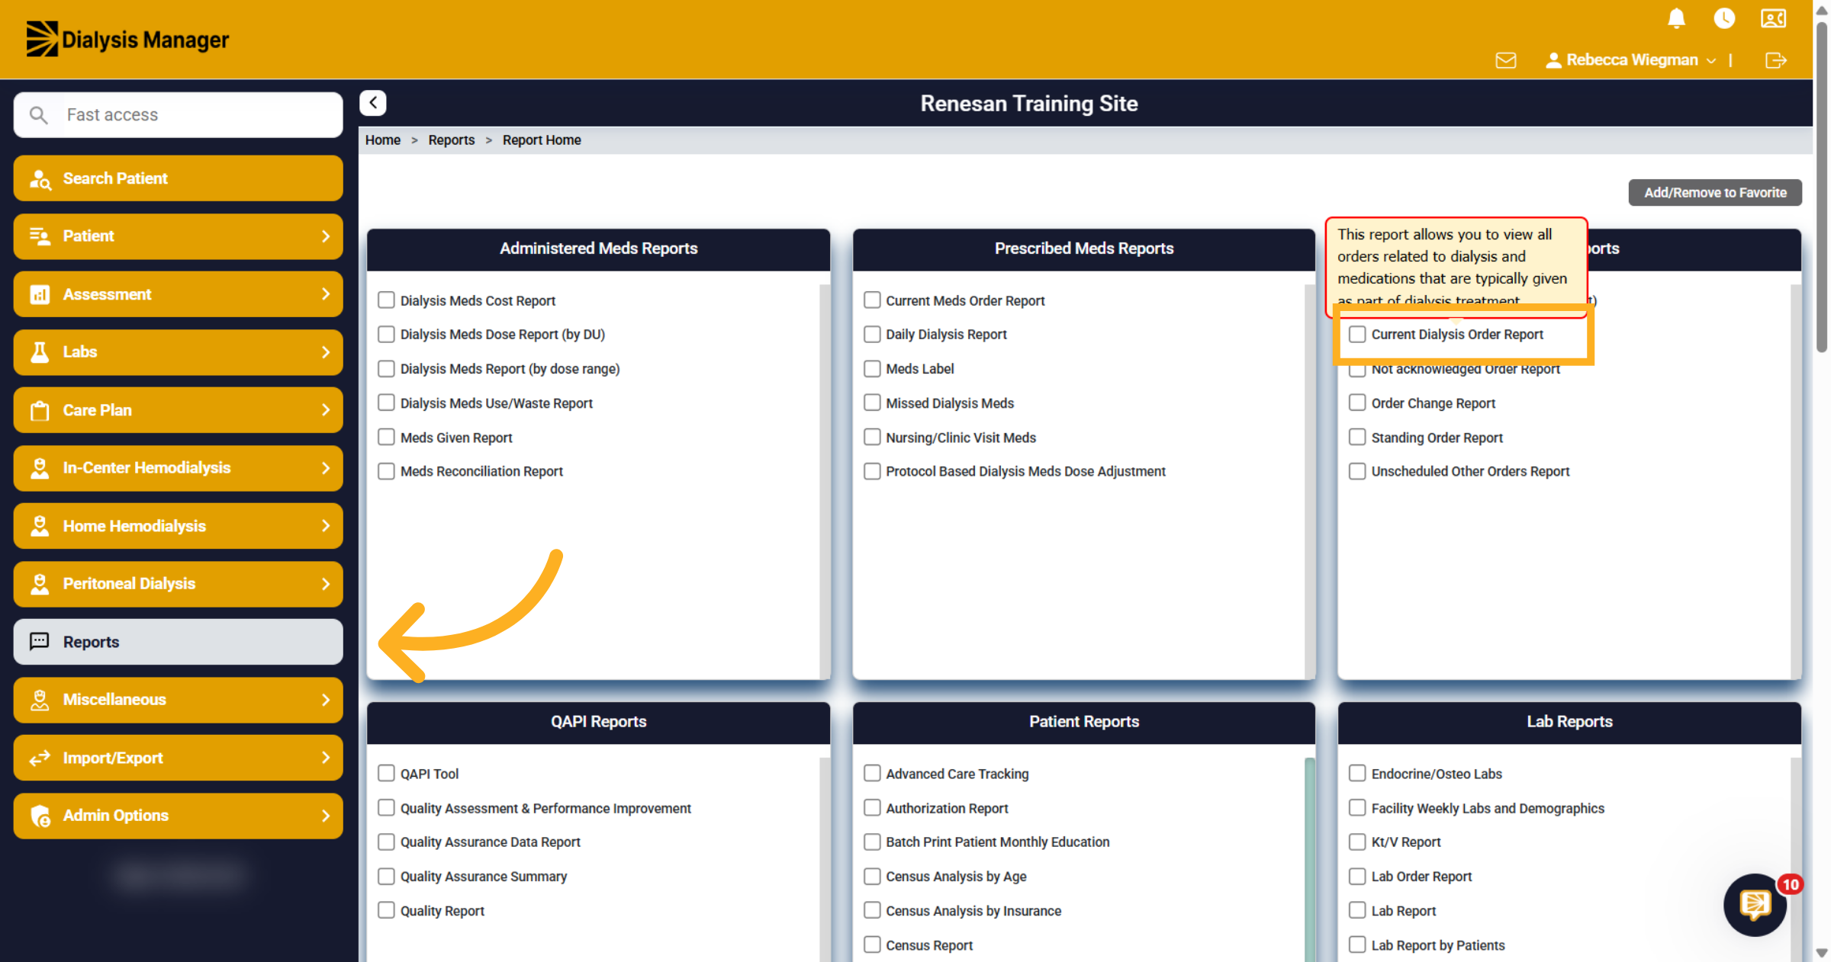The width and height of the screenshot is (1831, 962).
Task: Click Add/Remove to Favorite button
Action: (x=1715, y=193)
